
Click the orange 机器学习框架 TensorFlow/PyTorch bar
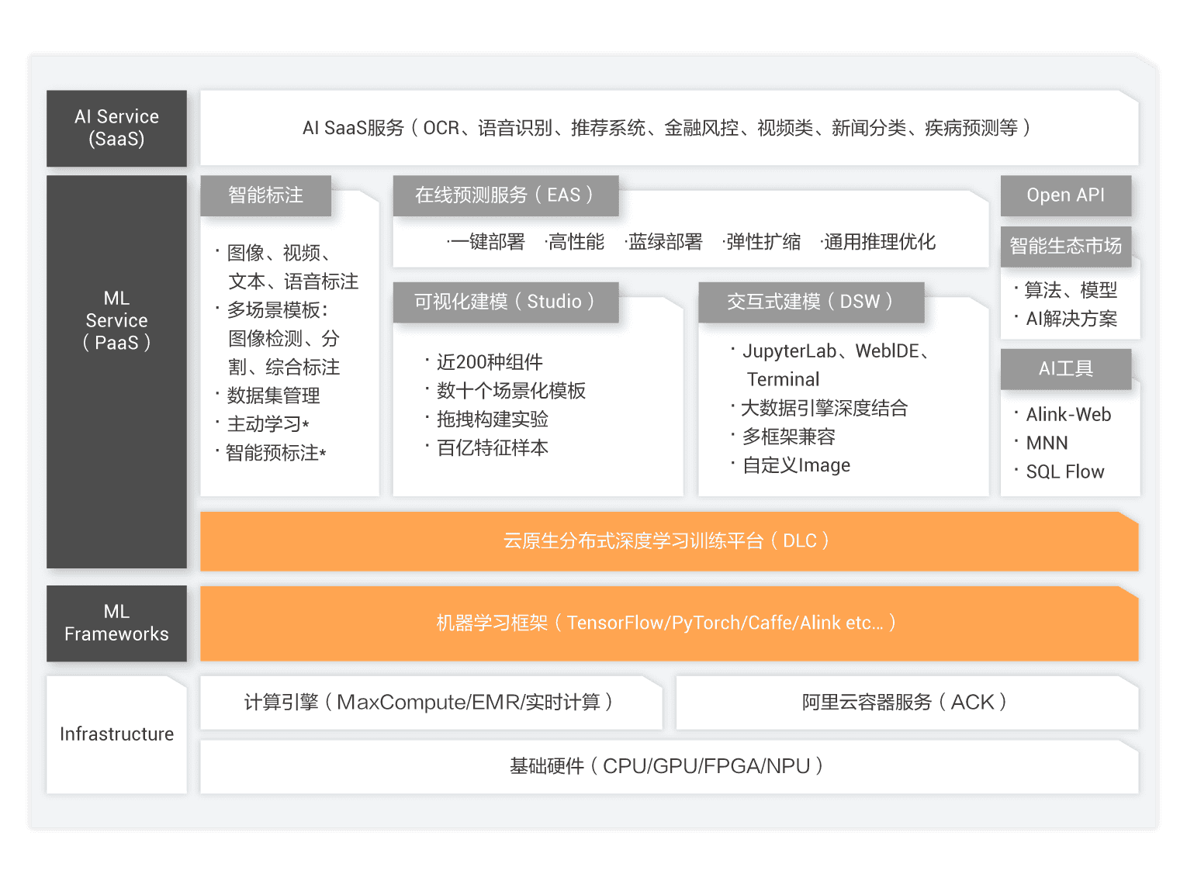[x=669, y=623]
